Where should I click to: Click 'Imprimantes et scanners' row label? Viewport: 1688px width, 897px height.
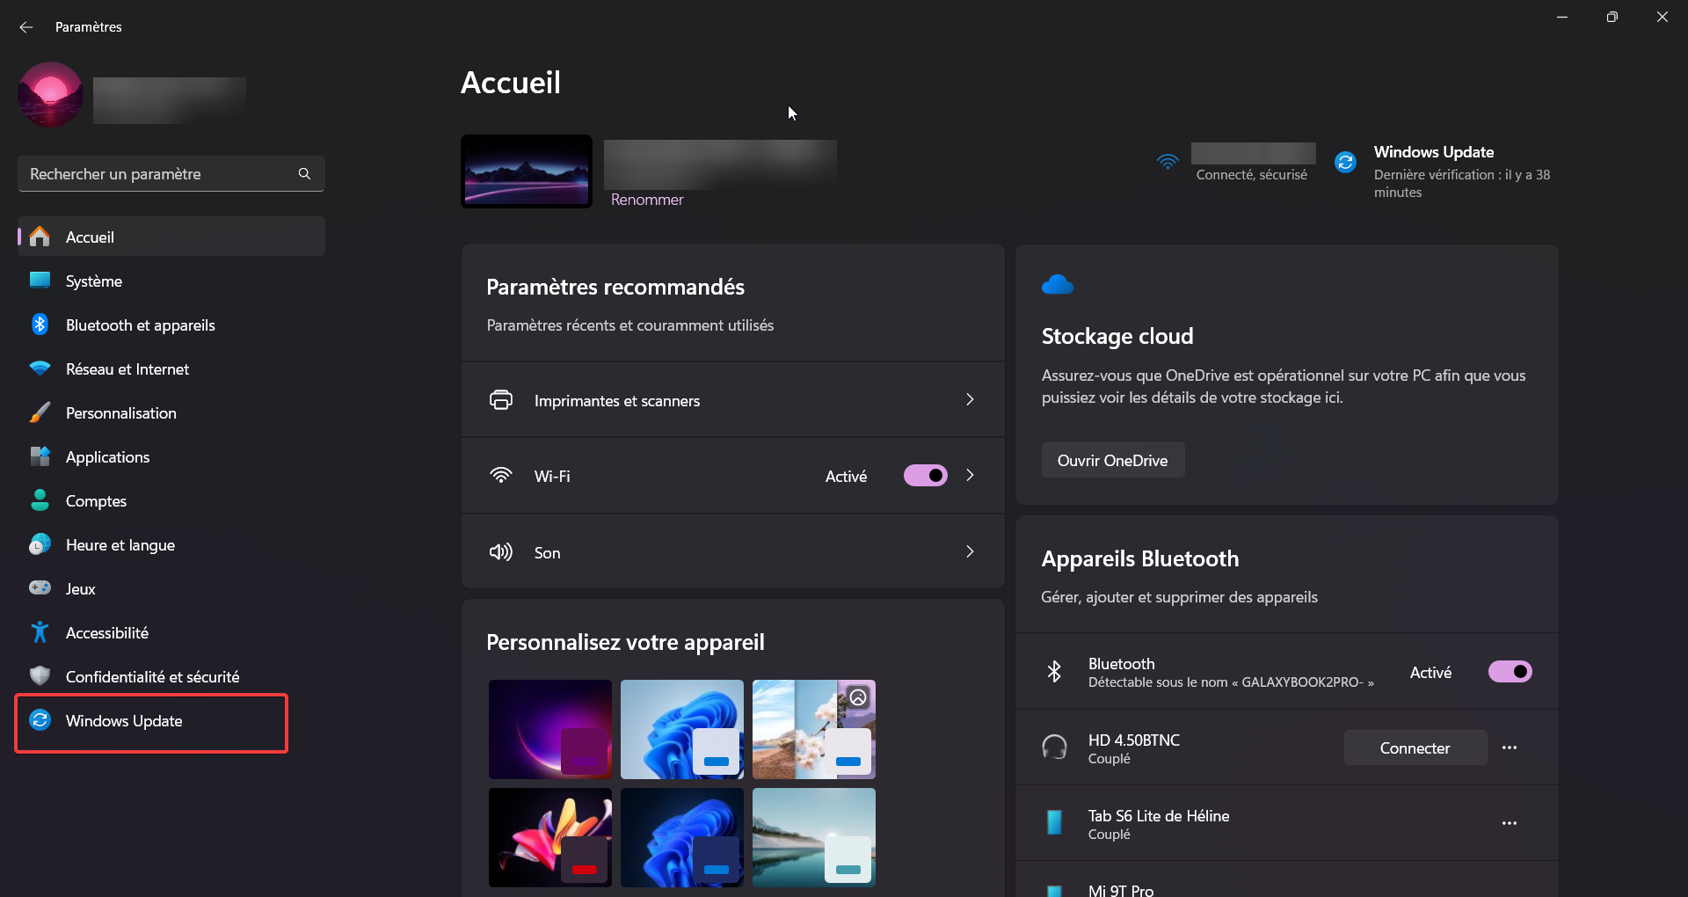click(617, 401)
